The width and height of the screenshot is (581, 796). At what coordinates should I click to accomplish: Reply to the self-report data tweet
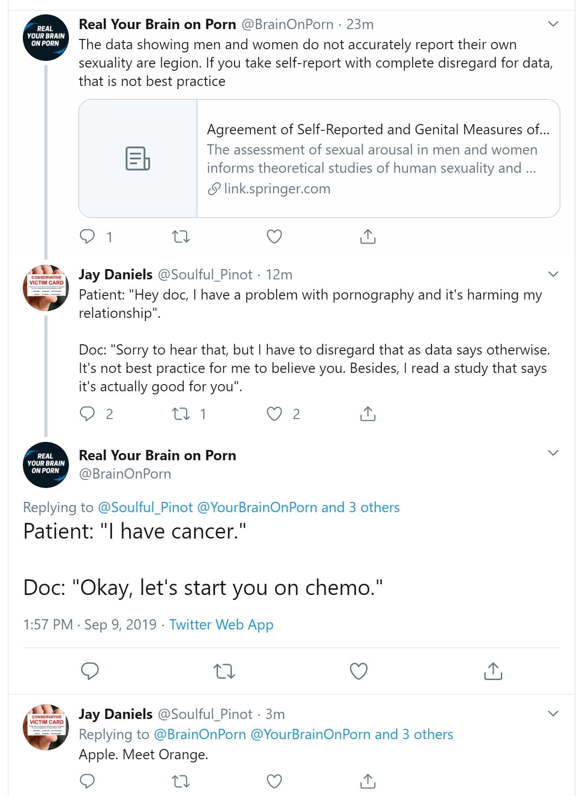click(87, 236)
